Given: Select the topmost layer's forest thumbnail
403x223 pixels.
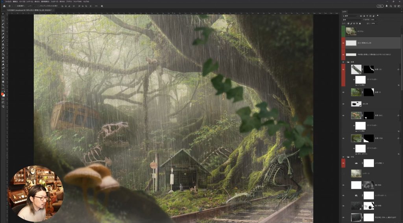Looking at the screenshot, I should coord(351,31).
